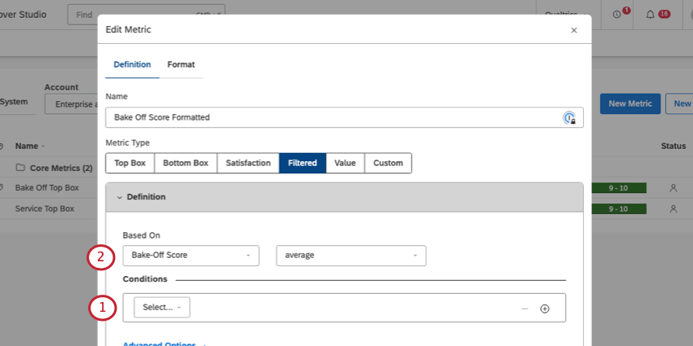Image resolution: width=693 pixels, height=346 pixels.
Task: Open the Select condition dropdown
Action: coord(161,307)
